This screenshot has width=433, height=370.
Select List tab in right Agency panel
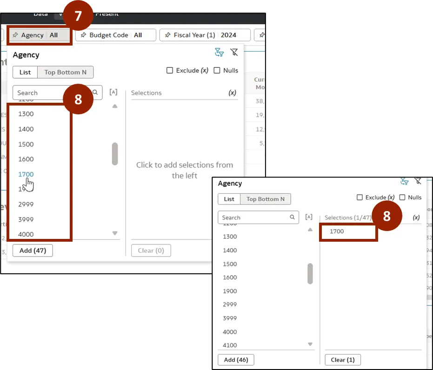[229, 199]
